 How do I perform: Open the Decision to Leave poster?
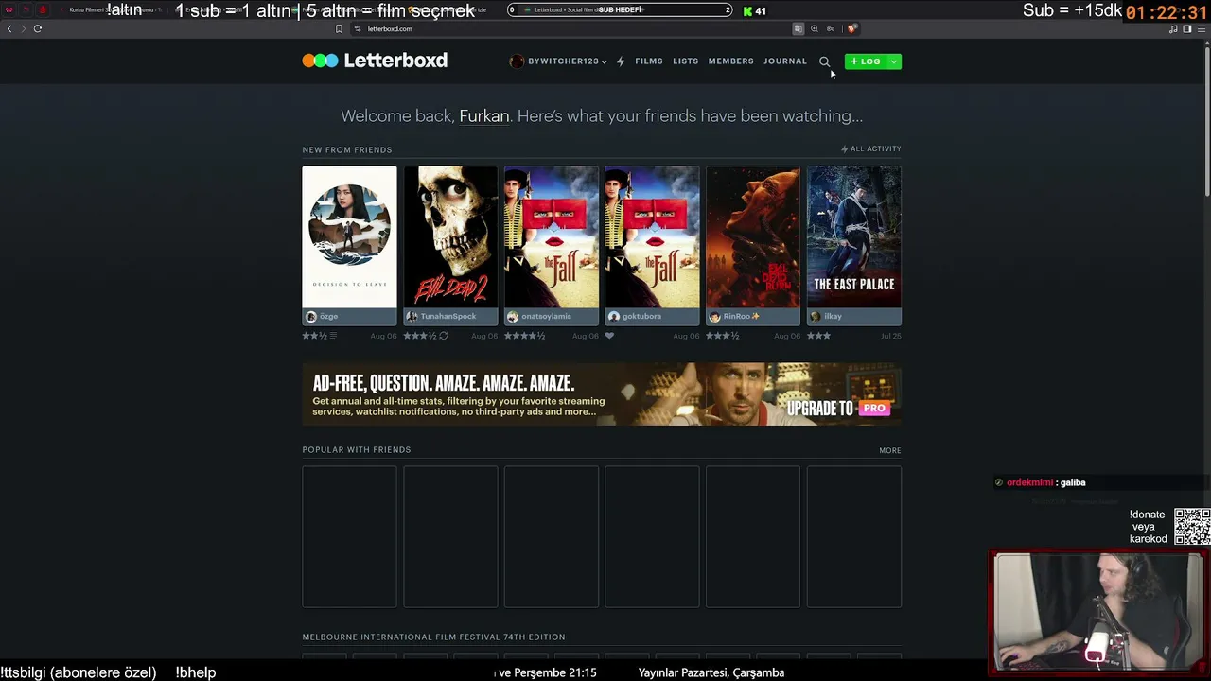point(349,237)
